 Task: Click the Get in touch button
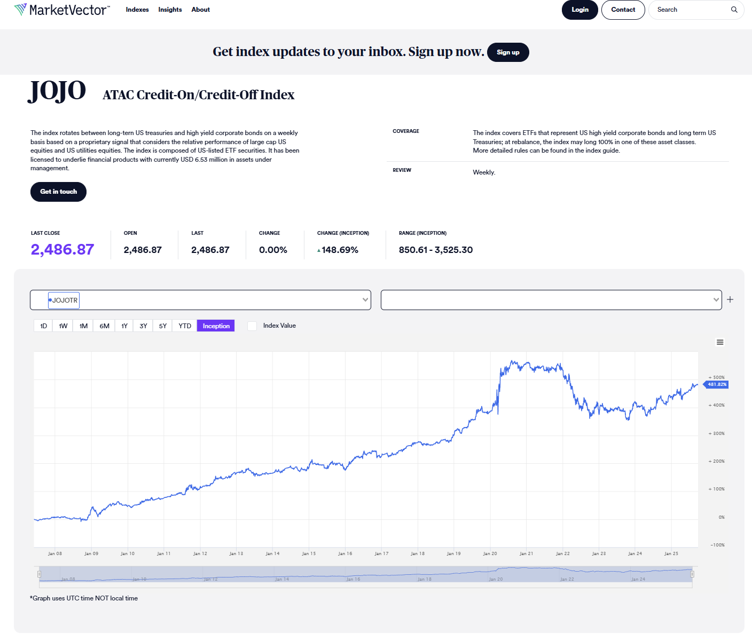tap(58, 192)
